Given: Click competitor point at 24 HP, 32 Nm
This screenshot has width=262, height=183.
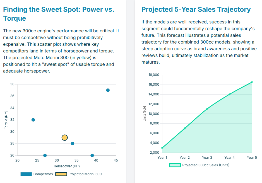Looking at the screenshot, I should [x=33, y=120].
